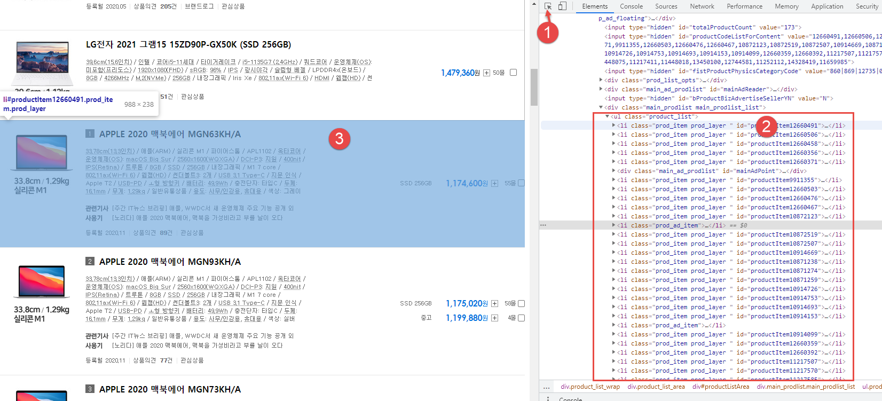Viewport: 882px width, 401px height.
Task: Open the Performance tab
Action: 744,6
